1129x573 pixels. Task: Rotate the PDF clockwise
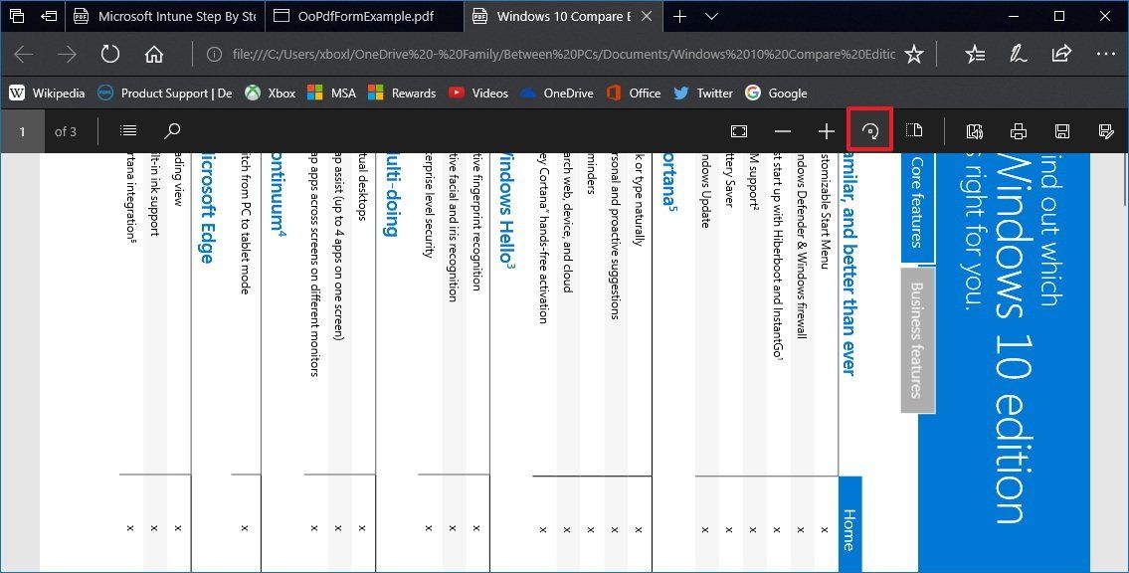tap(870, 131)
